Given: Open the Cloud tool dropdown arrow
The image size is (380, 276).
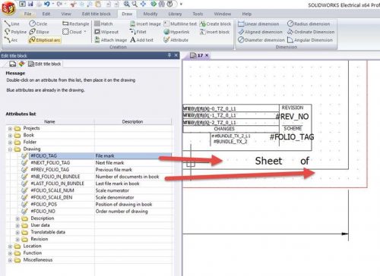Looking at the screenshot, I should (85, 32).
